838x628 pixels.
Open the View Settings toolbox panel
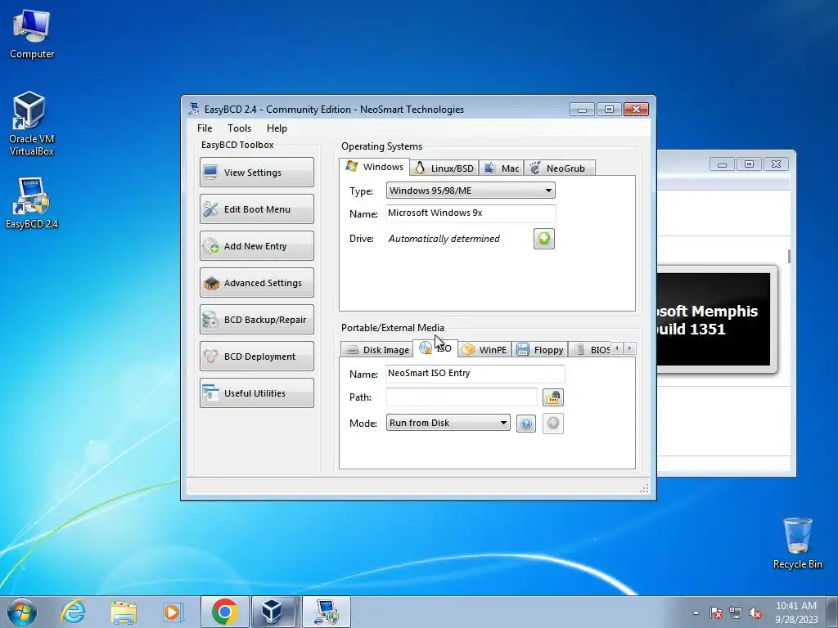(256, 172)
